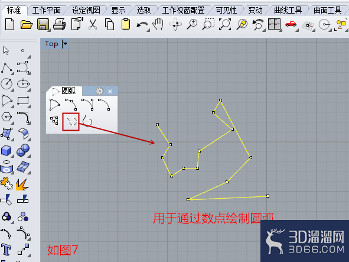Select the Explode tool

(x=22, y=185)
